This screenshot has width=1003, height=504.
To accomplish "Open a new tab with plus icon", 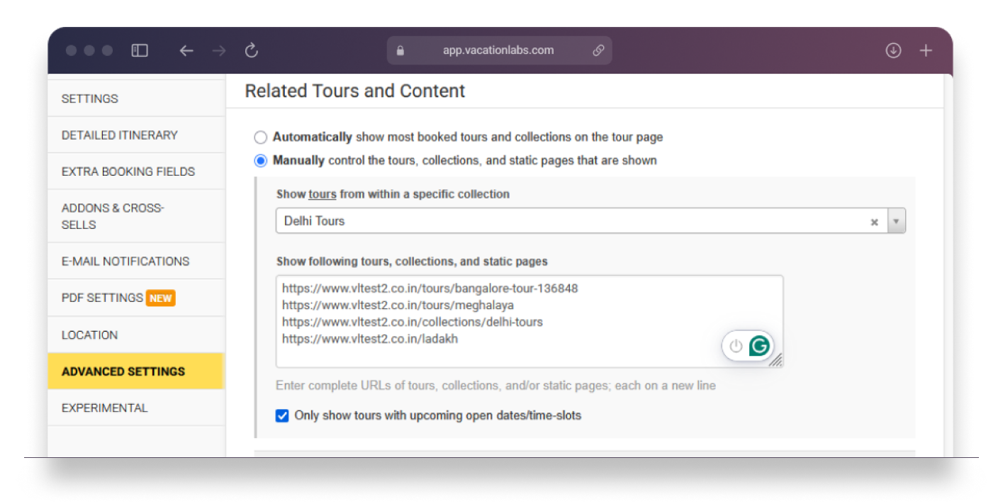I will coord(926,50).
